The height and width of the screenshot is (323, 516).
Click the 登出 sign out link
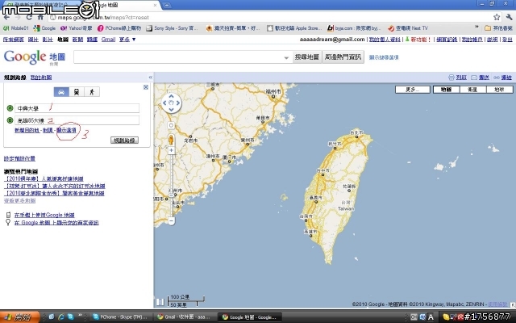click(x=507, y=40)
